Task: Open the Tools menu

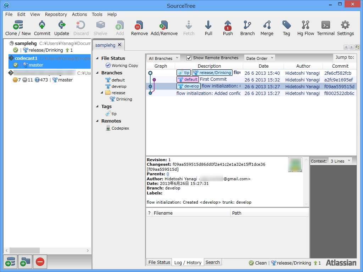Action: 97,14
